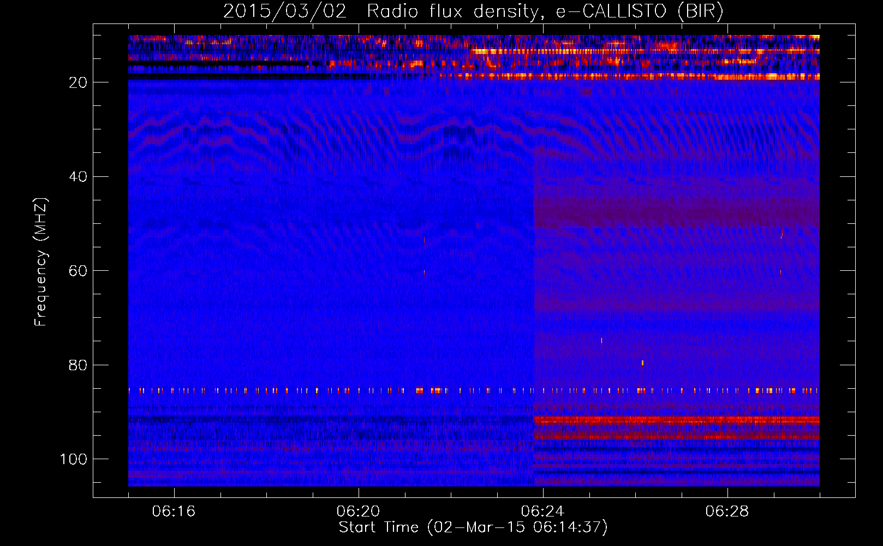Click the plot title '2015/03/02 Radio flux density'
883x546 pixels.
pos(473,11)
